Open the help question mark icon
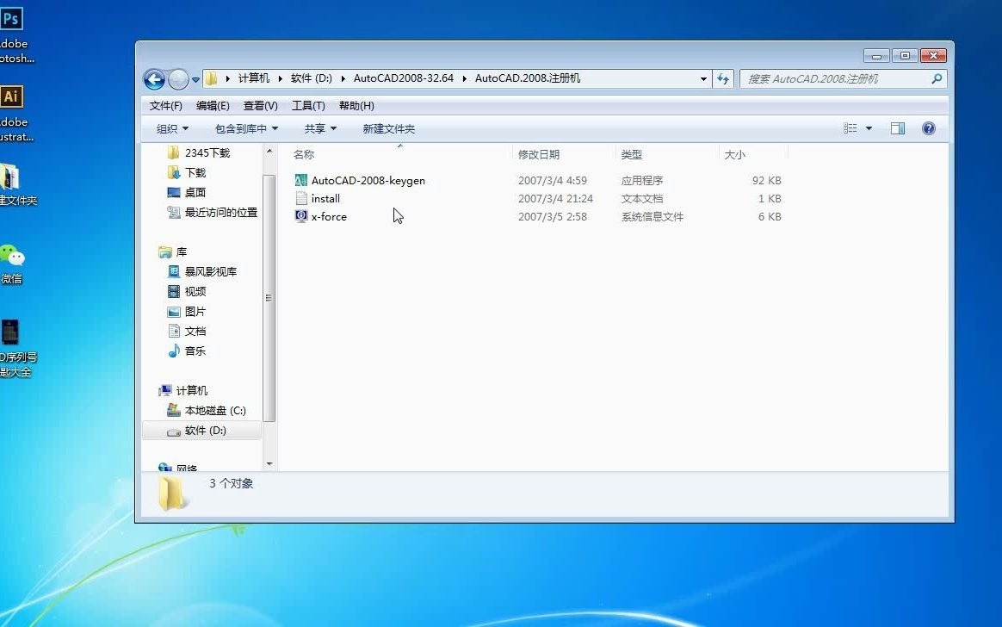 929,127
